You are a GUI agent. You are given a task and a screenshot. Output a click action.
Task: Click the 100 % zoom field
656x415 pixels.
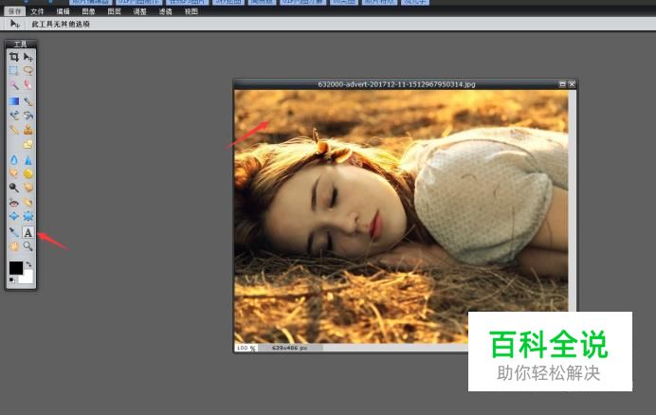[246, 348]
